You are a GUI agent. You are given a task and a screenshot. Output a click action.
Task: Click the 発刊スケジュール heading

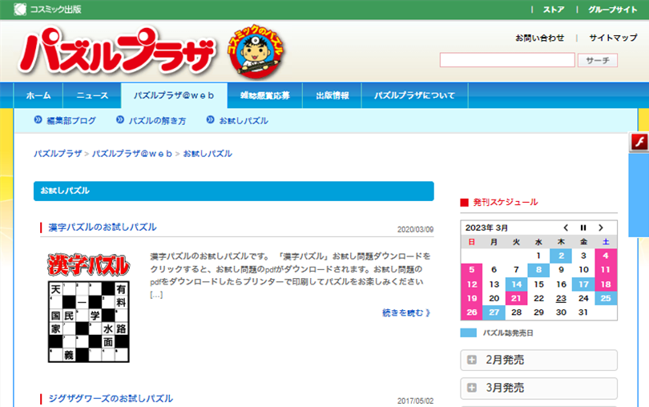pos(506,203)
